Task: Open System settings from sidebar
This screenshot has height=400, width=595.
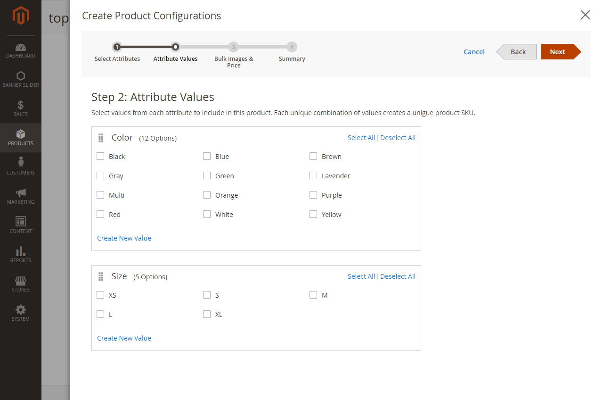Action: [x=21, y=313]
